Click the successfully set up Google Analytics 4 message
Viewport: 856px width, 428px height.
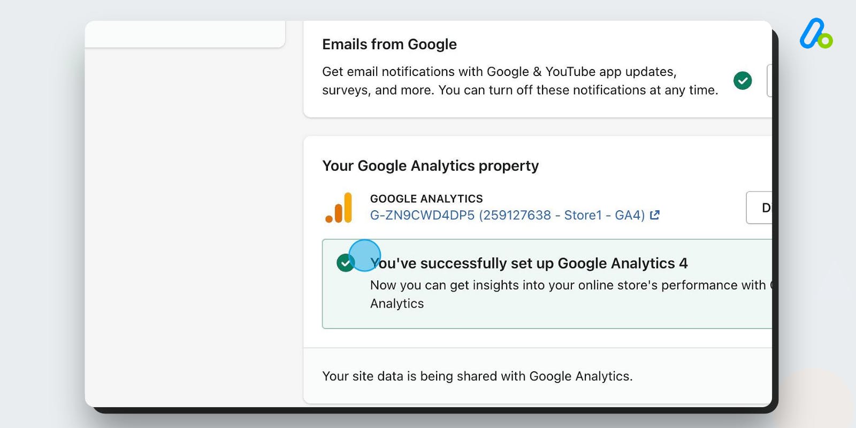[x=529, y=263]
